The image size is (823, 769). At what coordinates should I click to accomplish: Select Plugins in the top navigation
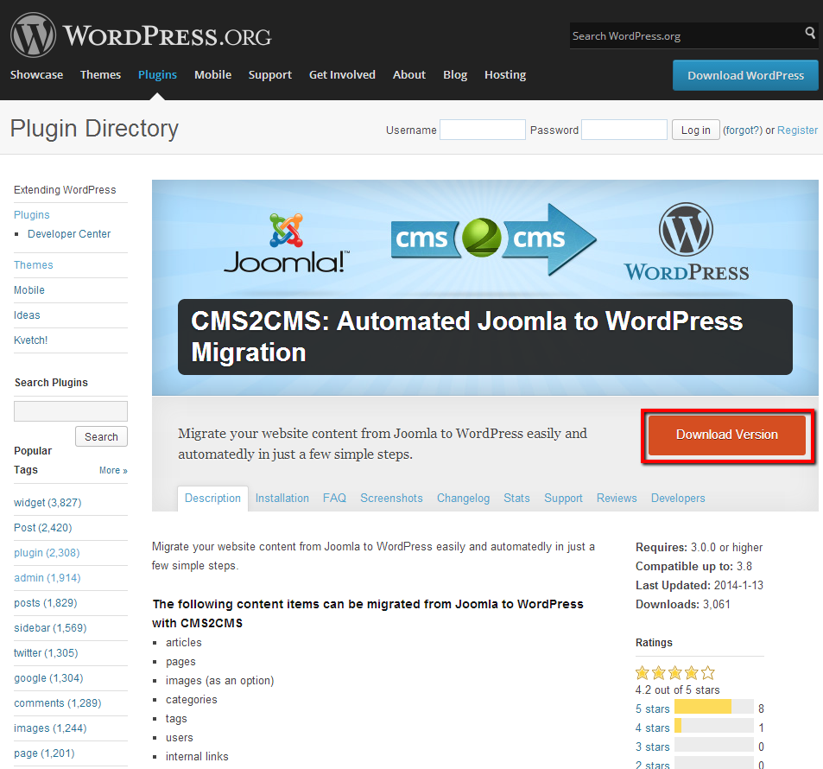click(157, 74)
